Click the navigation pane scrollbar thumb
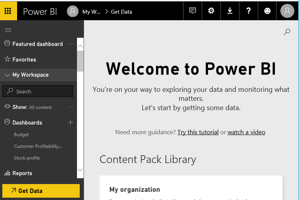 [80, 61]
